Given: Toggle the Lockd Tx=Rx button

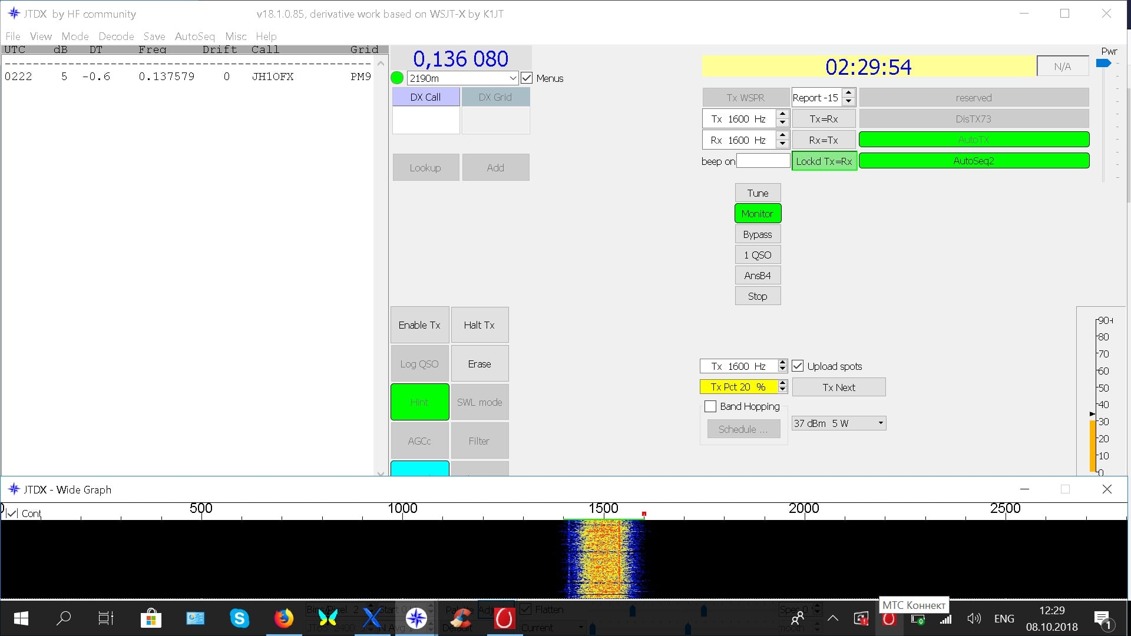Looking at the screenshot, I should 824,161.
